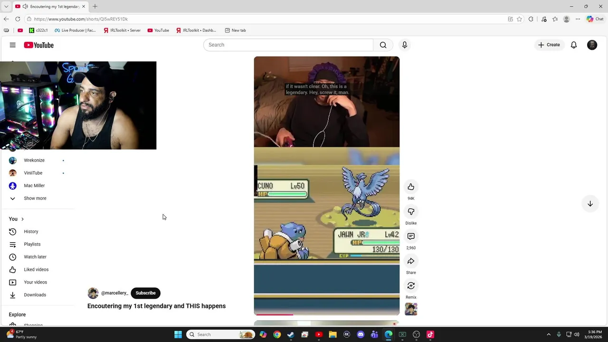
Task: Reload the page
Action: coord(18,19)
